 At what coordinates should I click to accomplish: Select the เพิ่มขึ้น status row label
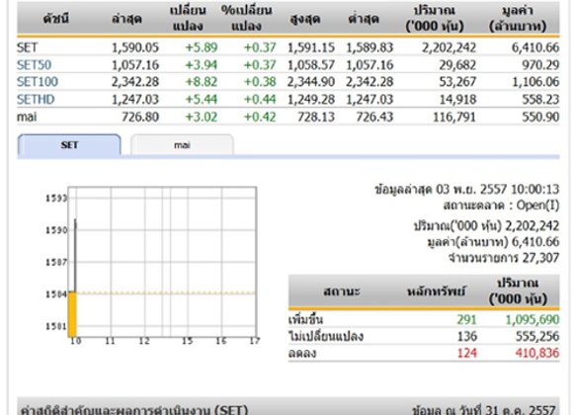coord(305,319)
